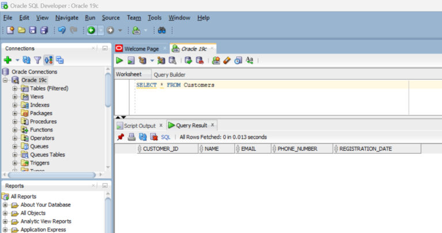
Task: Click in the SQL worksheet editor text
Action: click(x=175, y=85)
